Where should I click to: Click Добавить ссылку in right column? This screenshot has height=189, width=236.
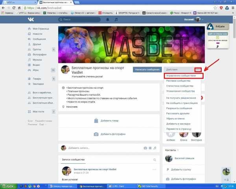pyautogui.click(x=181, y=170)
